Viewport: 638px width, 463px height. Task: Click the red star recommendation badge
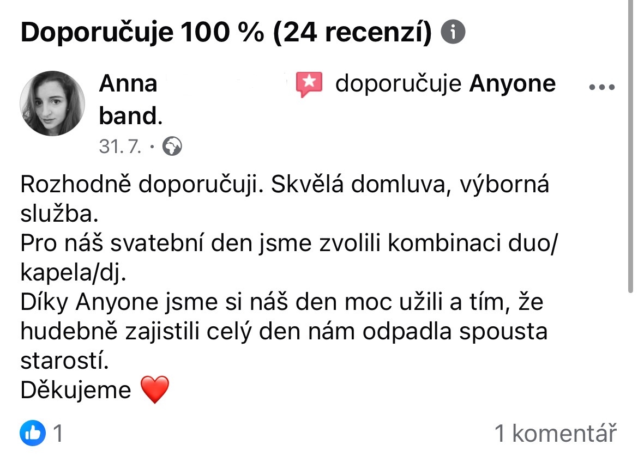309,84
